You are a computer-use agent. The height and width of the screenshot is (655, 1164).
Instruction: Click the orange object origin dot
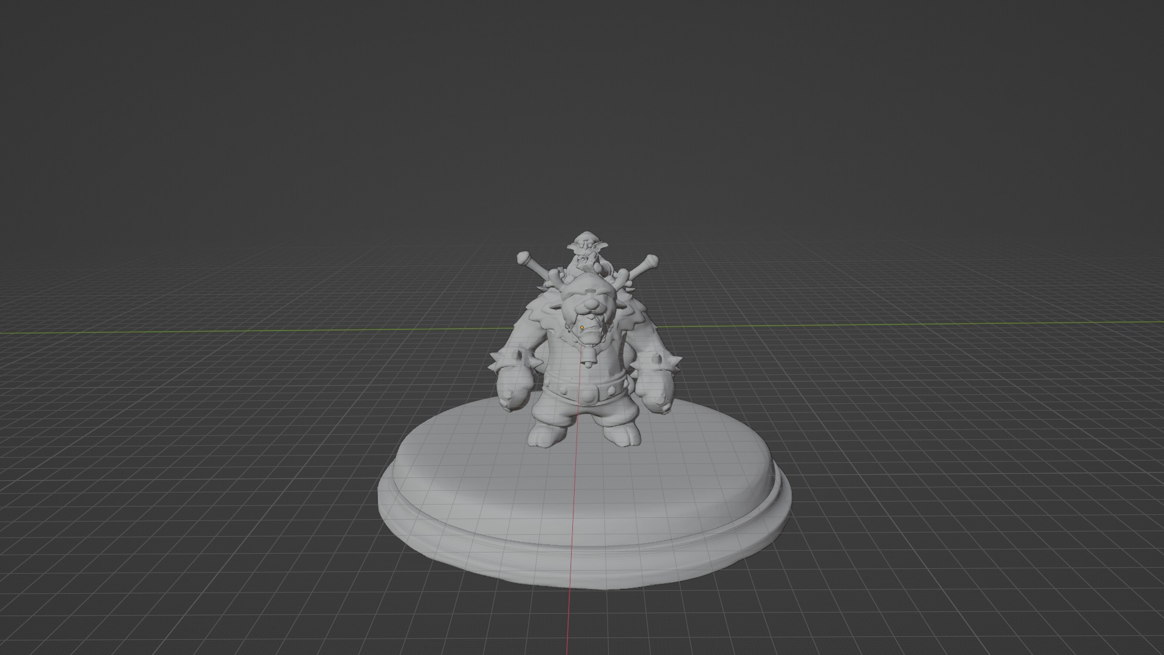pyautogui.click(x=582, y=327)
